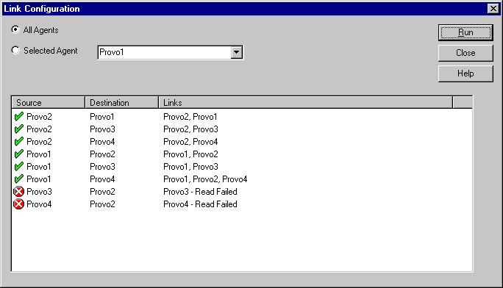
Task: Click 'Provo4 - Read Failed' text
Action: click(x=200, y=204)
